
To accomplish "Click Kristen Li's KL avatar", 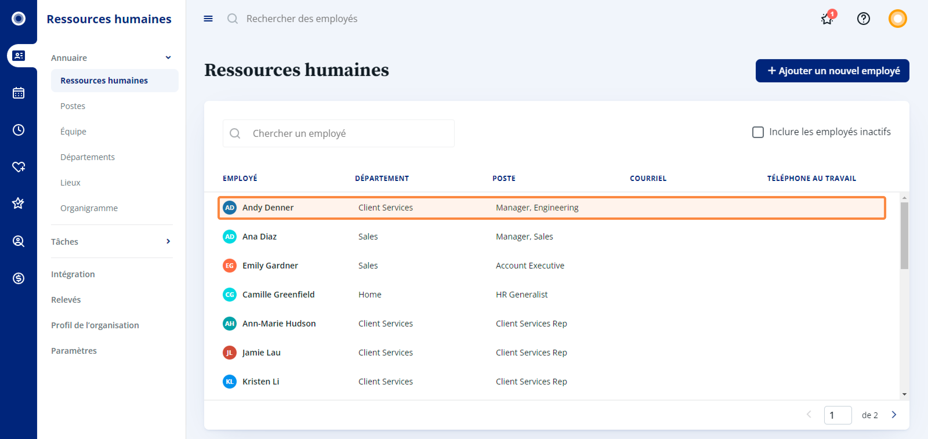I will point(229,382).
